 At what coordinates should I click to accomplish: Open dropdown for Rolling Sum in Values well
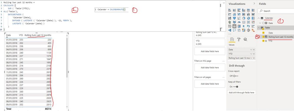251,58
